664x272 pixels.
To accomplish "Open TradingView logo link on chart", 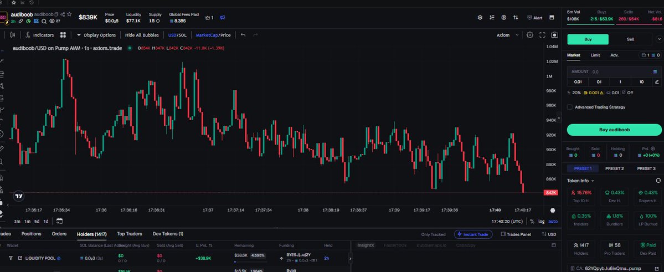I will click(x=19, y=196).
